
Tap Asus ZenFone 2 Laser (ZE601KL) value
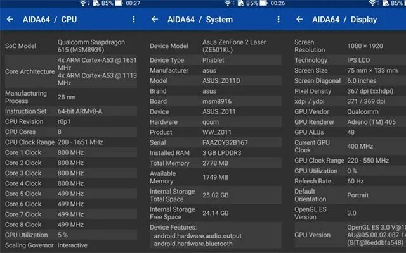(234, 46)
